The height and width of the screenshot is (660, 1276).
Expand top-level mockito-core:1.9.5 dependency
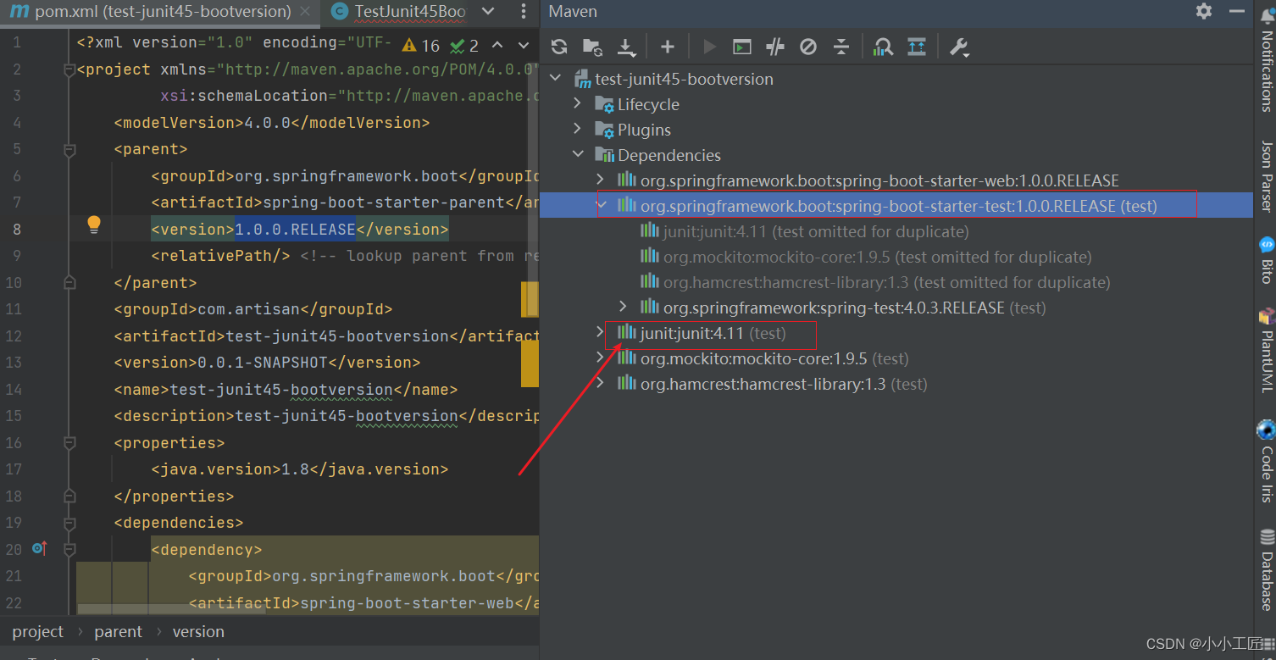click(x=601, y=358)
